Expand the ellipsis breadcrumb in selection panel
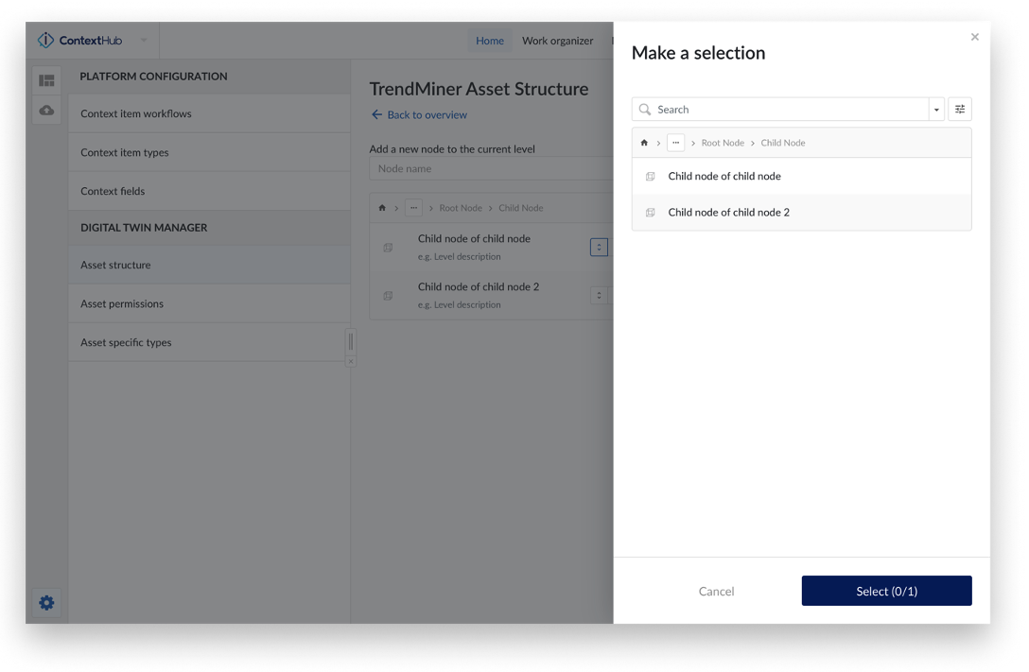The height and width of the screenshot is (672, 1029). tap(675, 143)
